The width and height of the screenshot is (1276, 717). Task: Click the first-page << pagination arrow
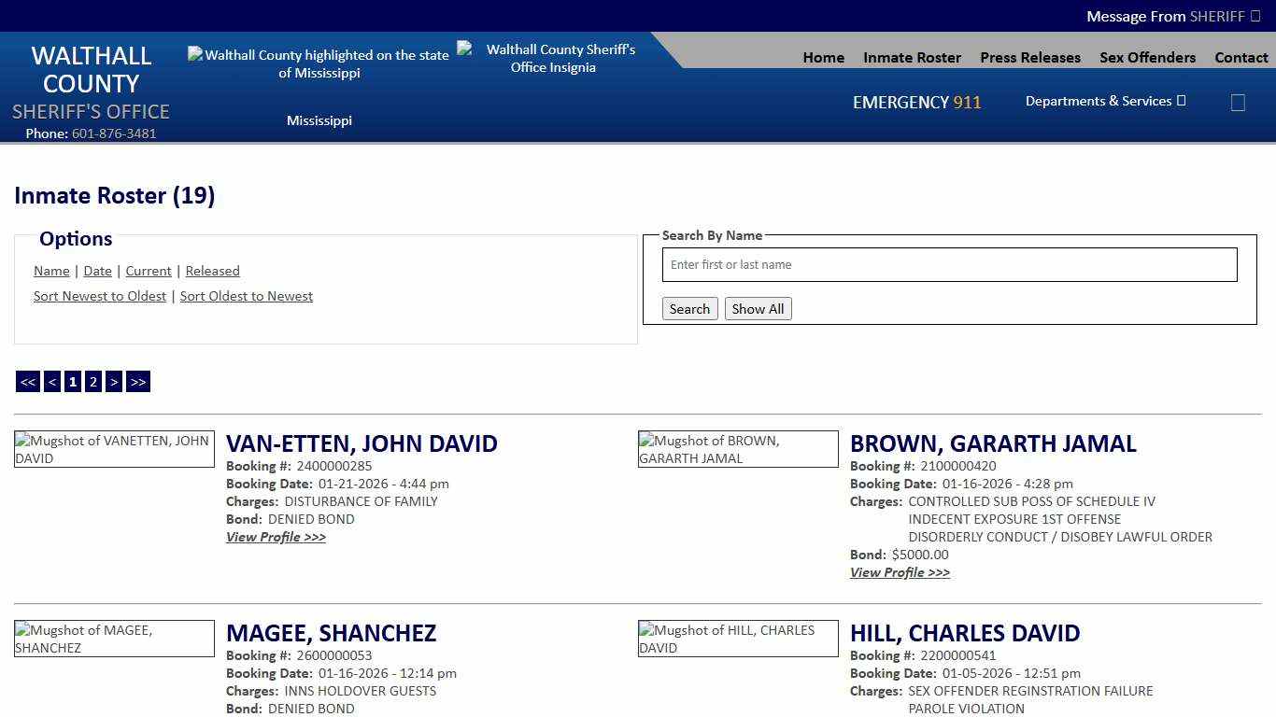click(x=27, y=381)
